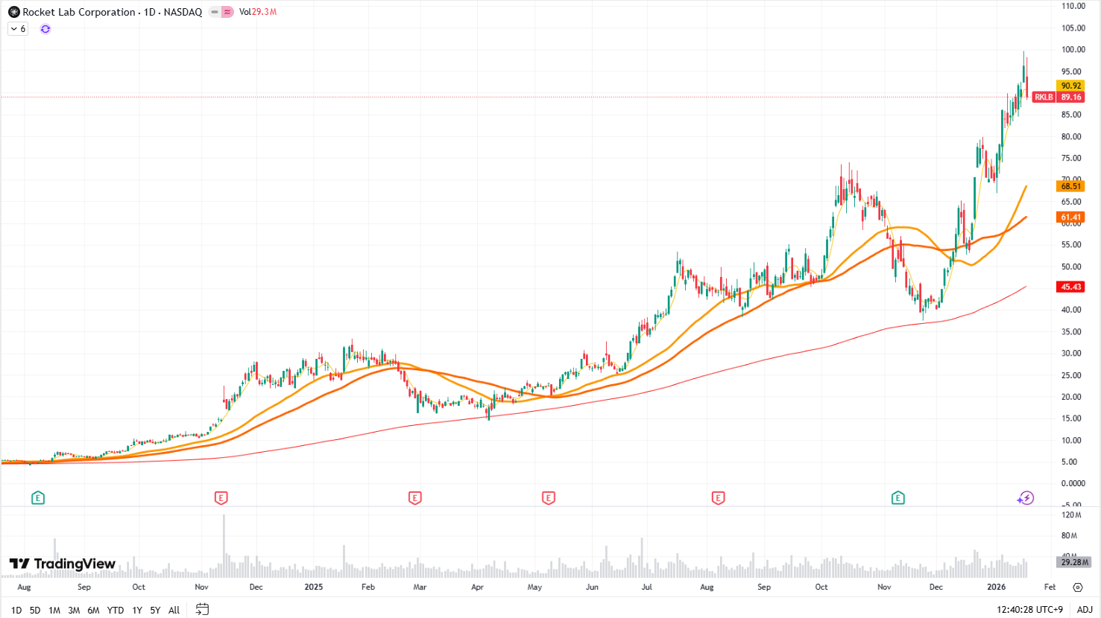Click the 2025 label on time axis
The image size is (1101, 618).
click(x=314, y=587)
